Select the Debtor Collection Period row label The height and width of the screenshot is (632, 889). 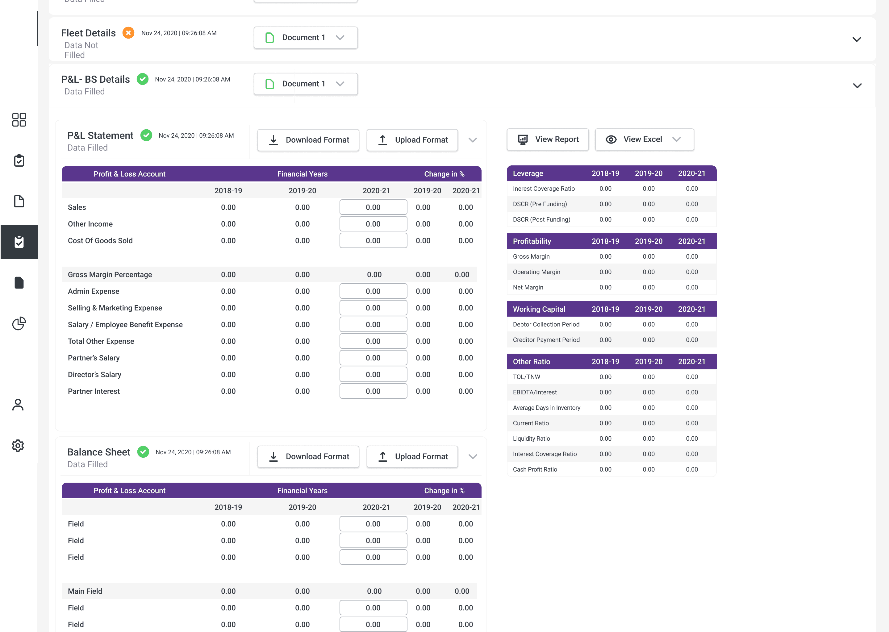coord(546,324)
